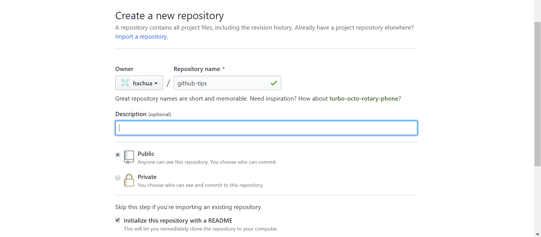Click the vertical scrollbar thumb
The height and width of the screenshot is (237, 541).
(537, 94)
